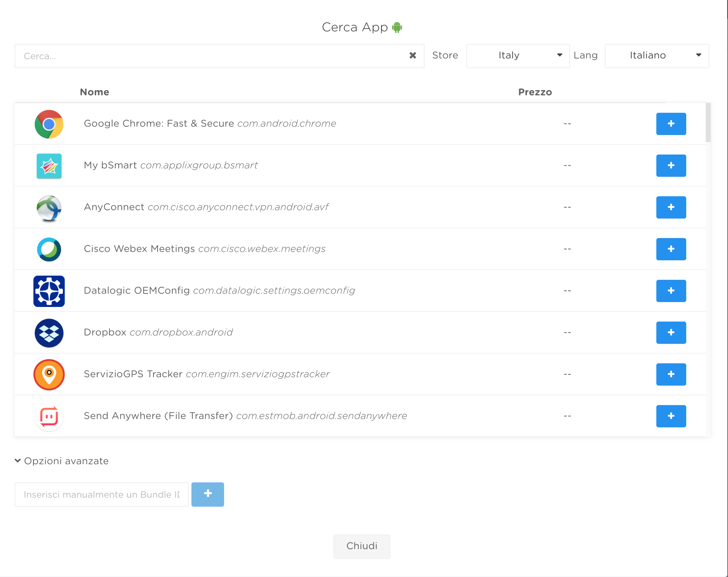Add Datalogic OEMConfig using plus button
The height and width of the screenshot is (577, 728).
point(671,291)
